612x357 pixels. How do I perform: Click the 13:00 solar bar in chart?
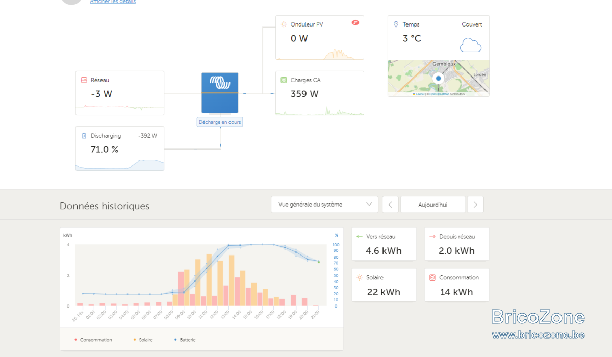(x=232, y=280)
